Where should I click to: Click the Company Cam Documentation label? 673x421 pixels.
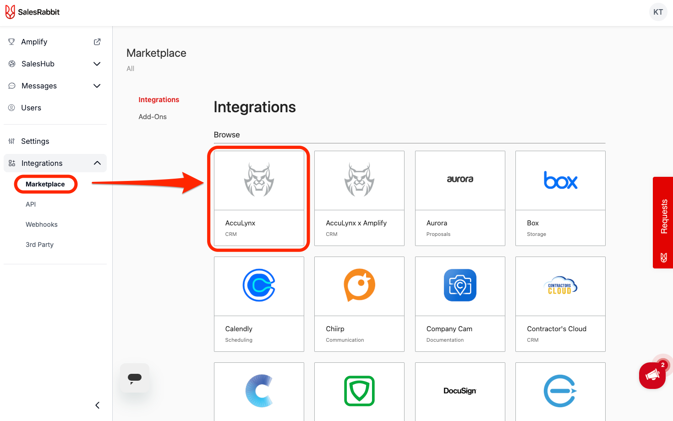point(445,340)
